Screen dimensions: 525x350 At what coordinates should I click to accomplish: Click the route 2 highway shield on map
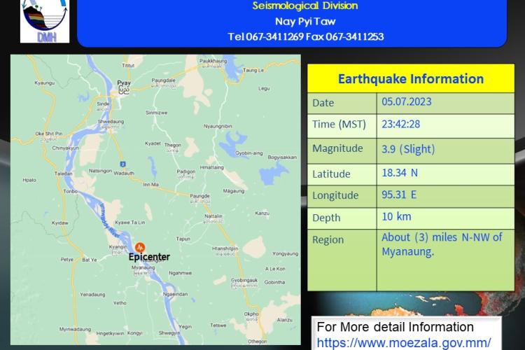123,164
